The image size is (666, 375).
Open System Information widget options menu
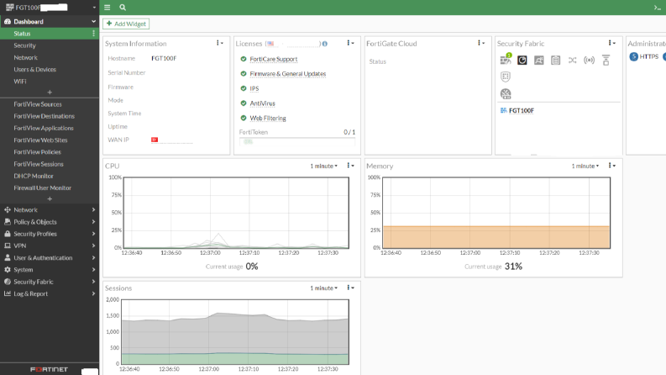pyautogui.click(x=219, y=43)
